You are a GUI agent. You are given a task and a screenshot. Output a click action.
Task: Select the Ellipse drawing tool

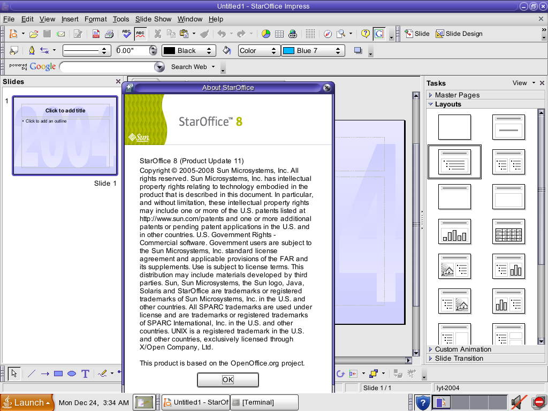coord(72,374)
